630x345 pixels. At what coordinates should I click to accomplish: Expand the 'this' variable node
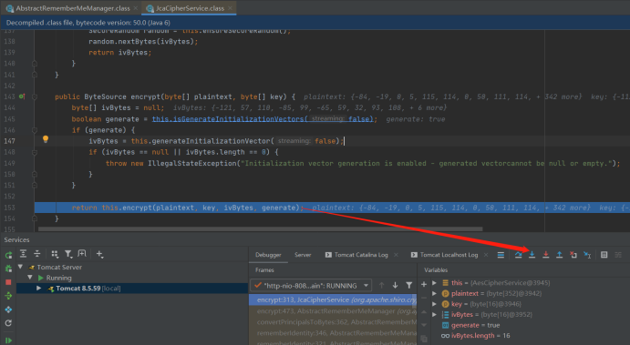434,283
